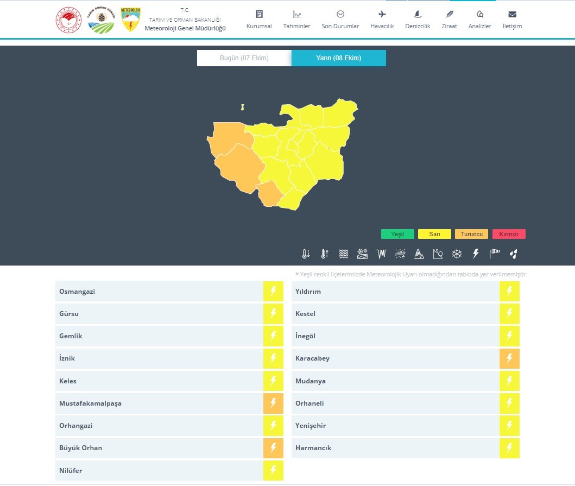The image size is (575, 486).
Task: Switch to the Bugün (07 Ekim) tab
Action: pyautogui.click(x=244, y=58)
